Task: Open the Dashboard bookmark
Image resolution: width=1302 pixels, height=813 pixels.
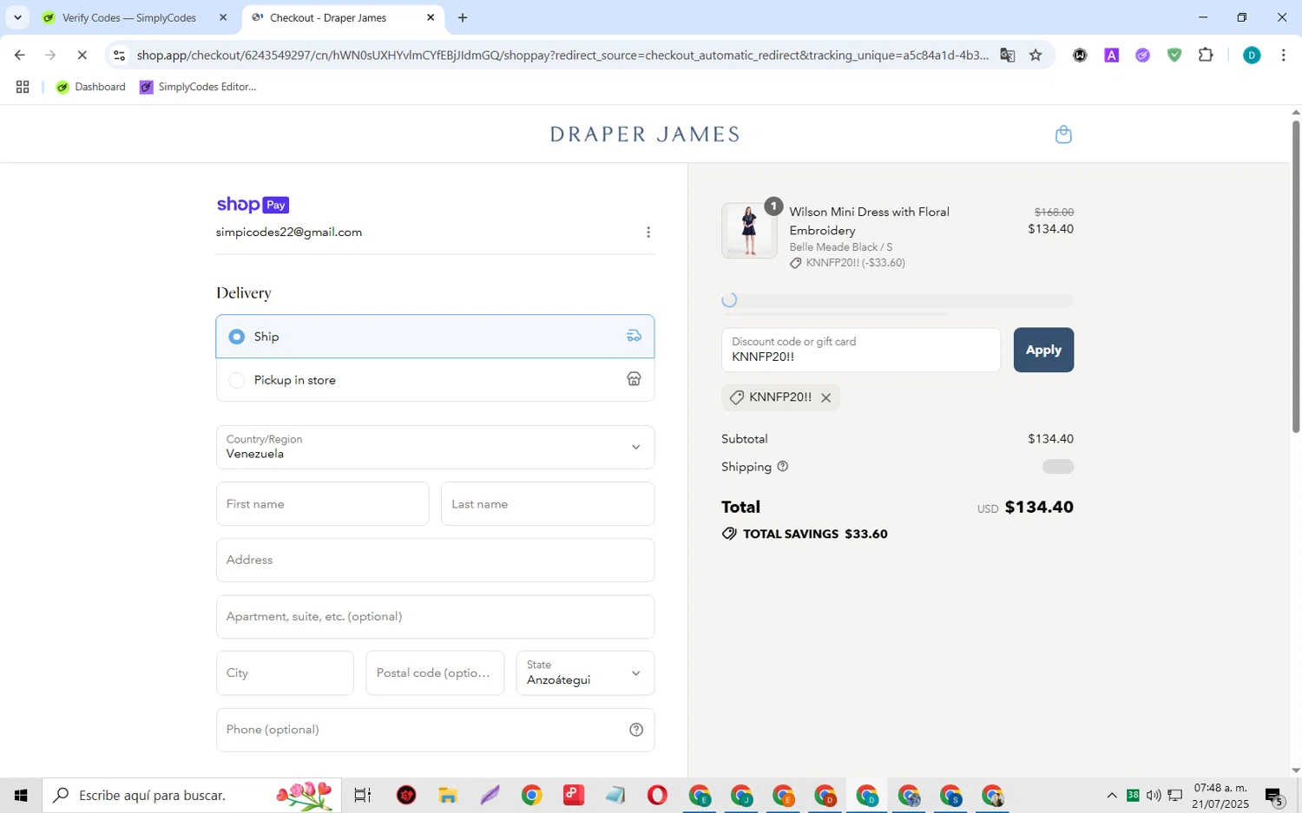Action: click(x=91, y=87)
